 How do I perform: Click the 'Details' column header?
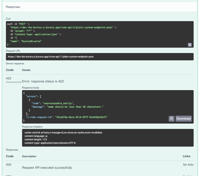coord(26,70)
